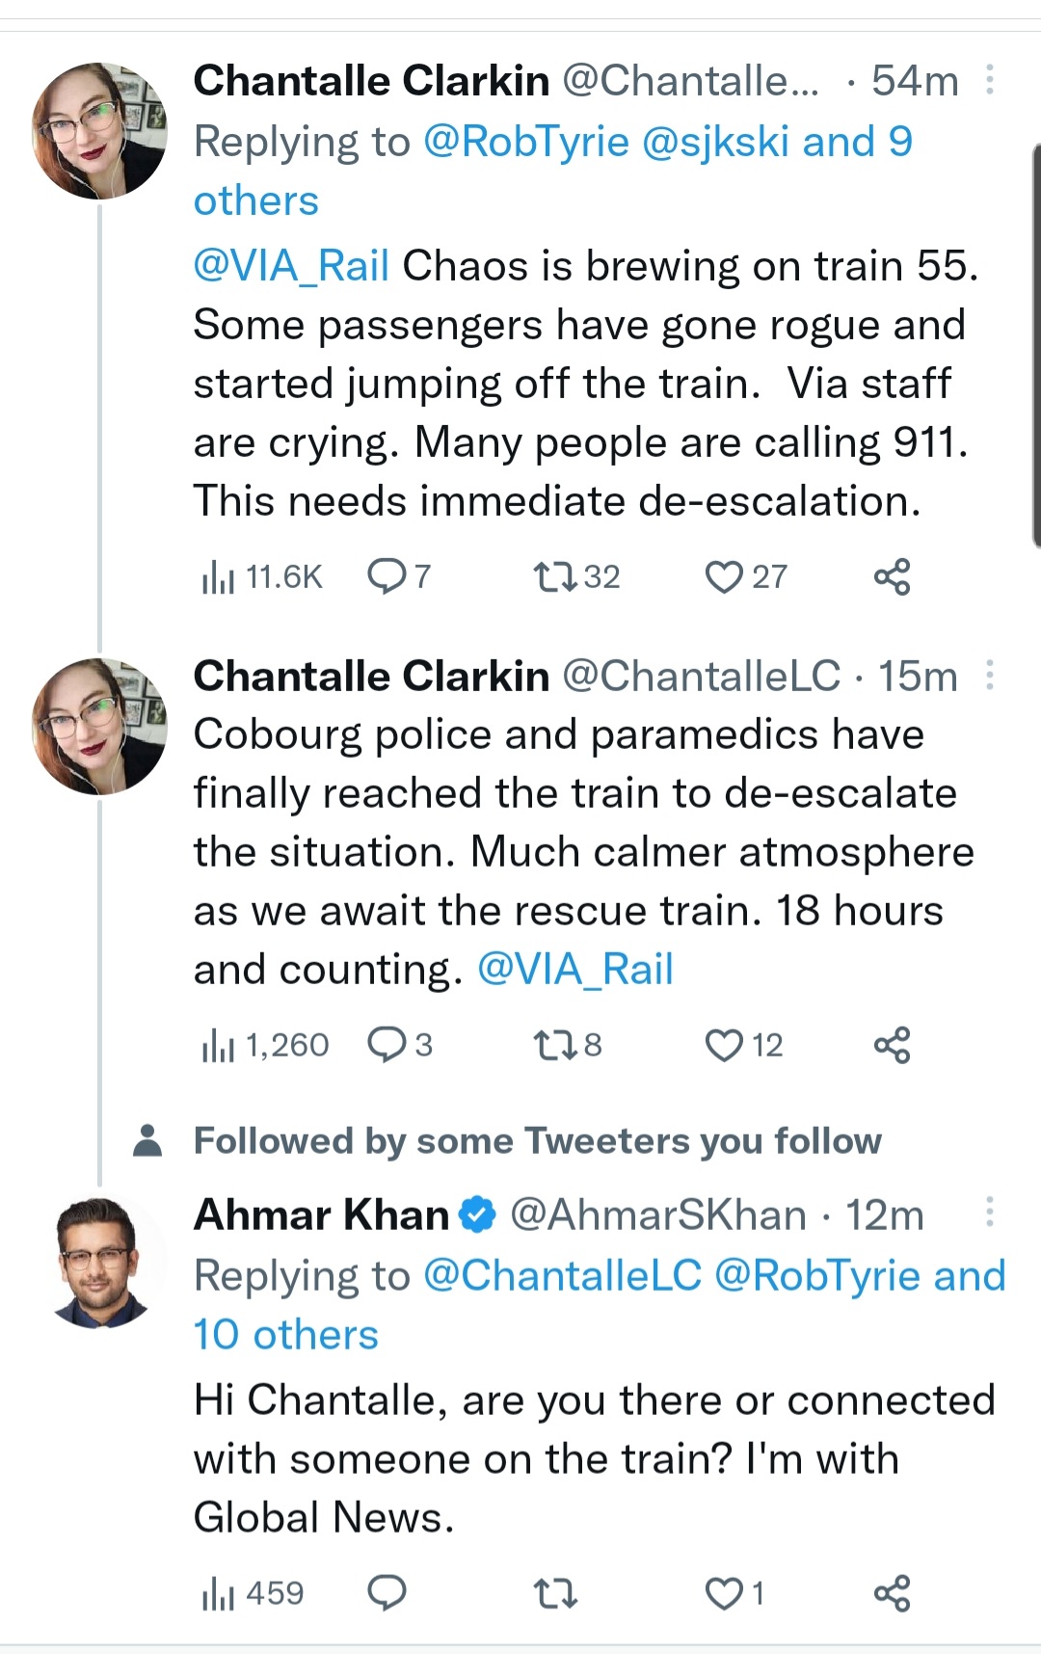1041x1654 pixels.
Task: Open more options on Ahmar Khan's tweet
Action: (989, 1214)
